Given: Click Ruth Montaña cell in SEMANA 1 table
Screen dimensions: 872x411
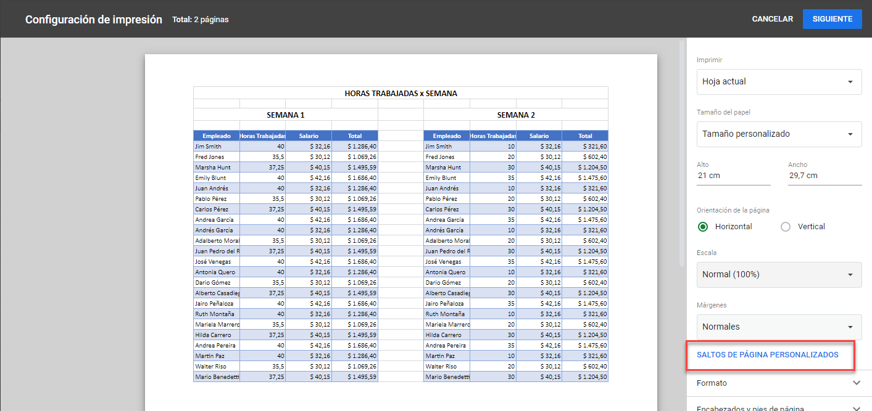Looking at the screenshot, I should (217, 314).
